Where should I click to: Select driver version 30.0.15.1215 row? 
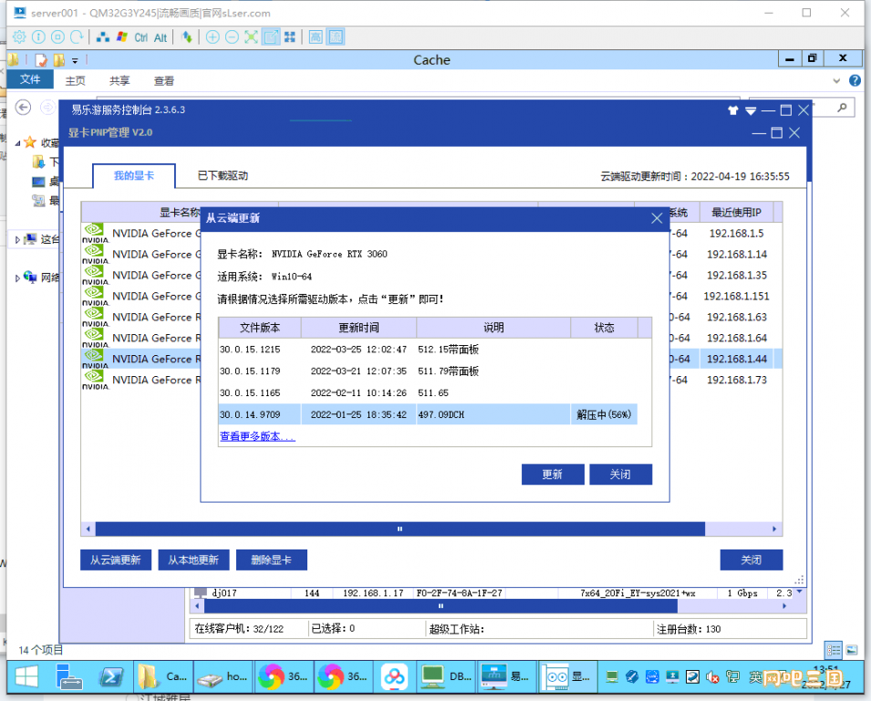(x=428, y=350)
